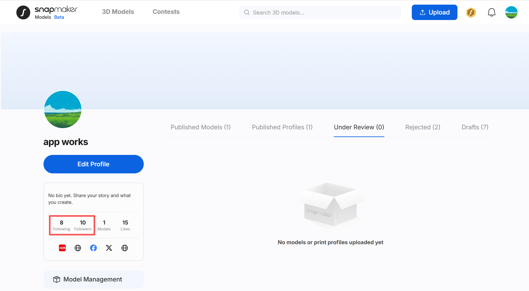Click the Upload button

[x=434, y=12]
